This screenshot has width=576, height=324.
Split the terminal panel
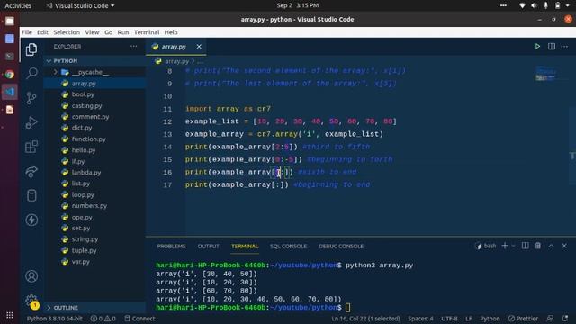point(526,246)
